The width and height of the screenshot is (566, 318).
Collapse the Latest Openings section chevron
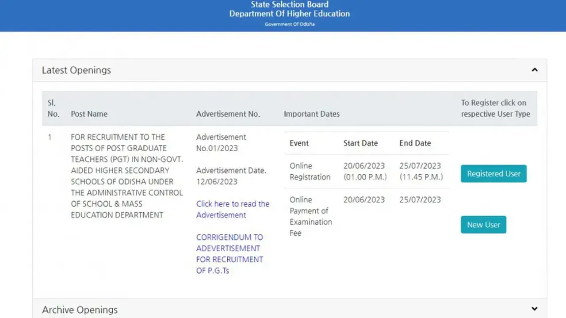(535, 69)
